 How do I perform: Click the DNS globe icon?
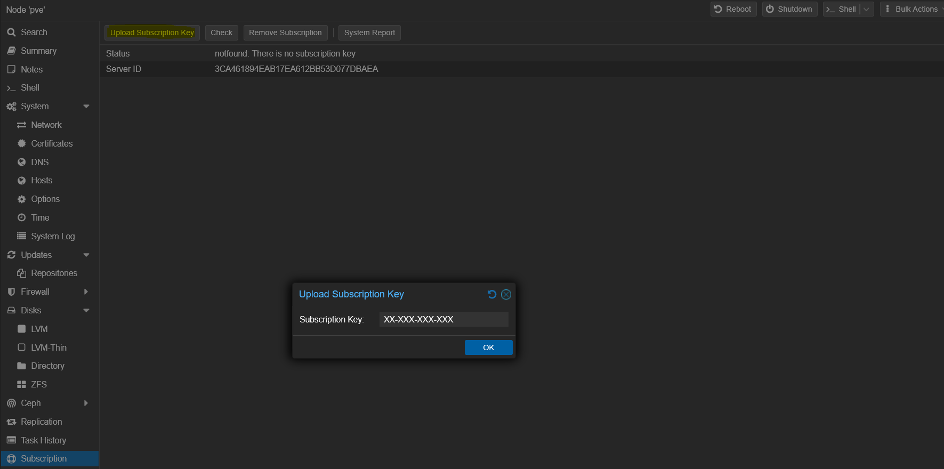(22, 162)
